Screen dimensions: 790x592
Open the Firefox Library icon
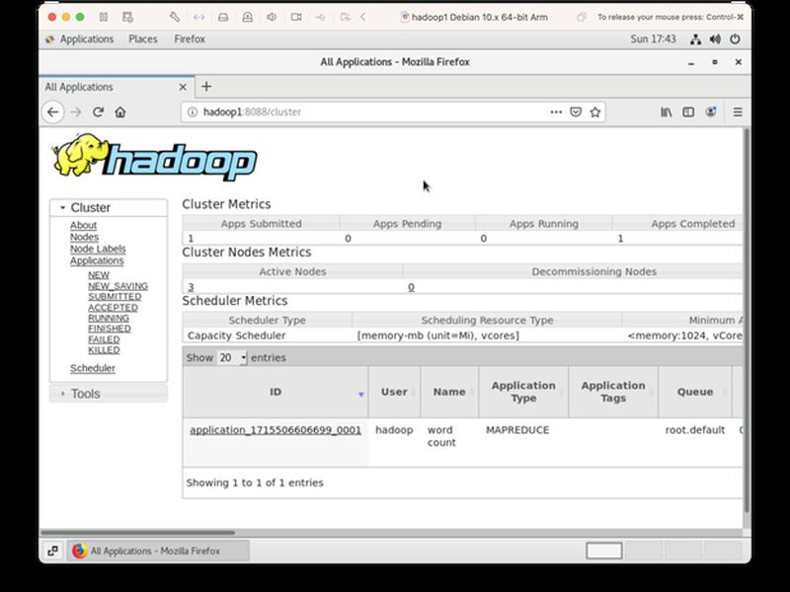point(666,111)
